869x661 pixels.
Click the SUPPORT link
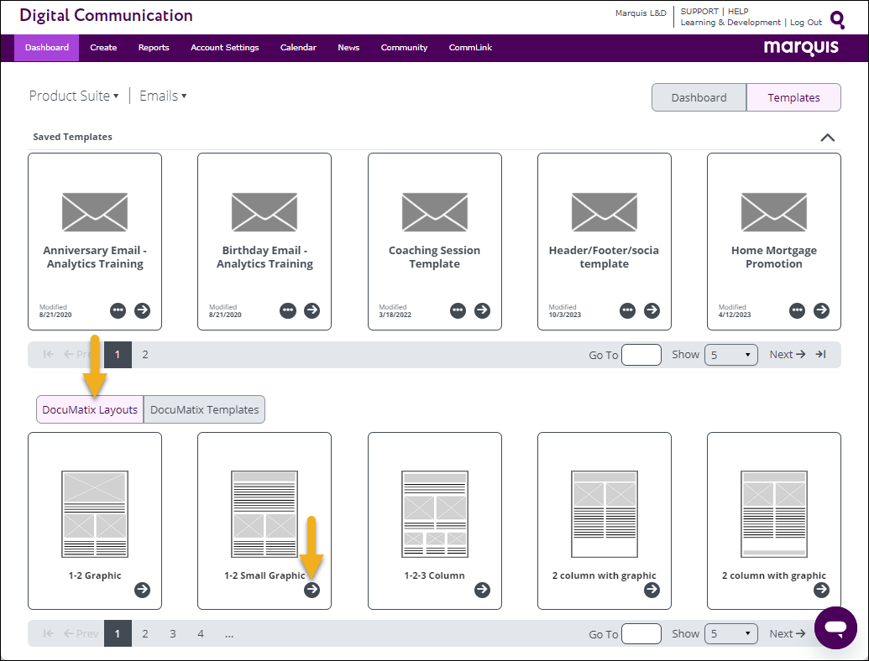(699, 11)
